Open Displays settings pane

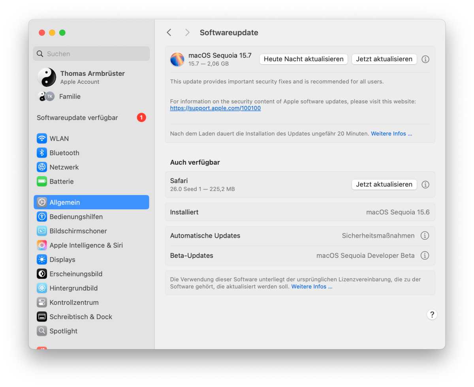point(91,259)
